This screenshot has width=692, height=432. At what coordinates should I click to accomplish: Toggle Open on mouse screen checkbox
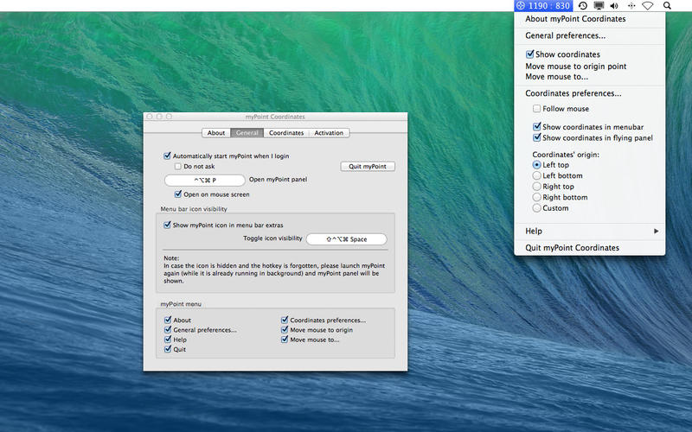tap(178, 194)
